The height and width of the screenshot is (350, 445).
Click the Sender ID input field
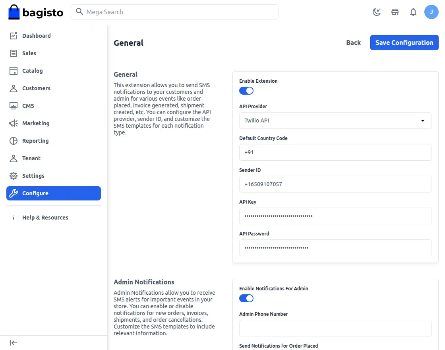point(335,184)
